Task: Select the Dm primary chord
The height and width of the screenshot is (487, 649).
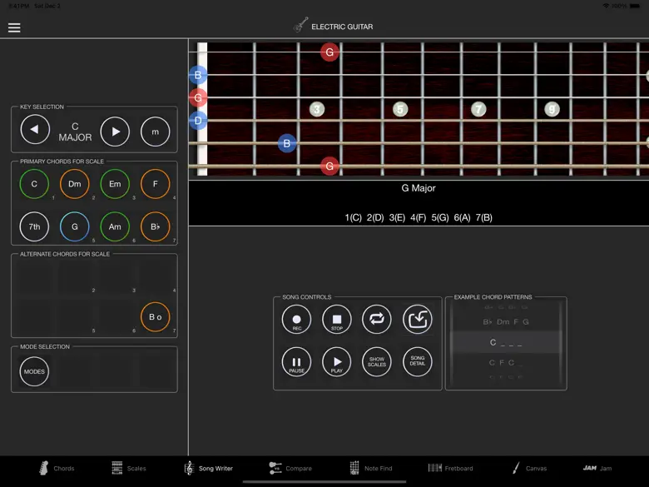Action: [75, 184]
